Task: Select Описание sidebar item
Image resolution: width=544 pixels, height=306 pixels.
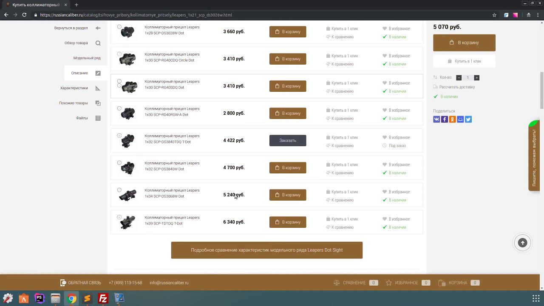Action: 79,73
